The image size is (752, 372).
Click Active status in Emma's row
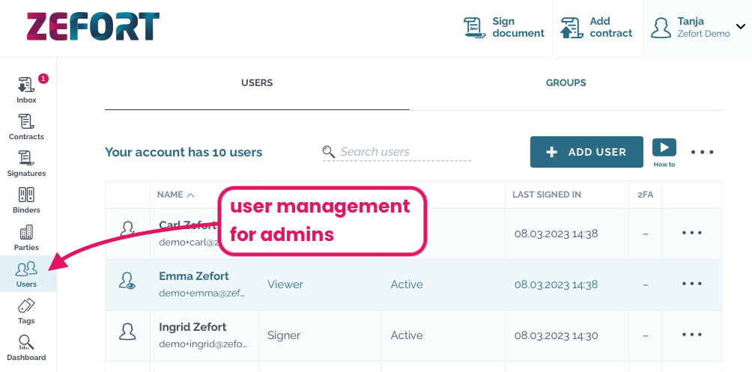point(407,284)
